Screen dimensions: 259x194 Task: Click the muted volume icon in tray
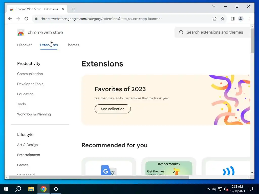point(226,189)
